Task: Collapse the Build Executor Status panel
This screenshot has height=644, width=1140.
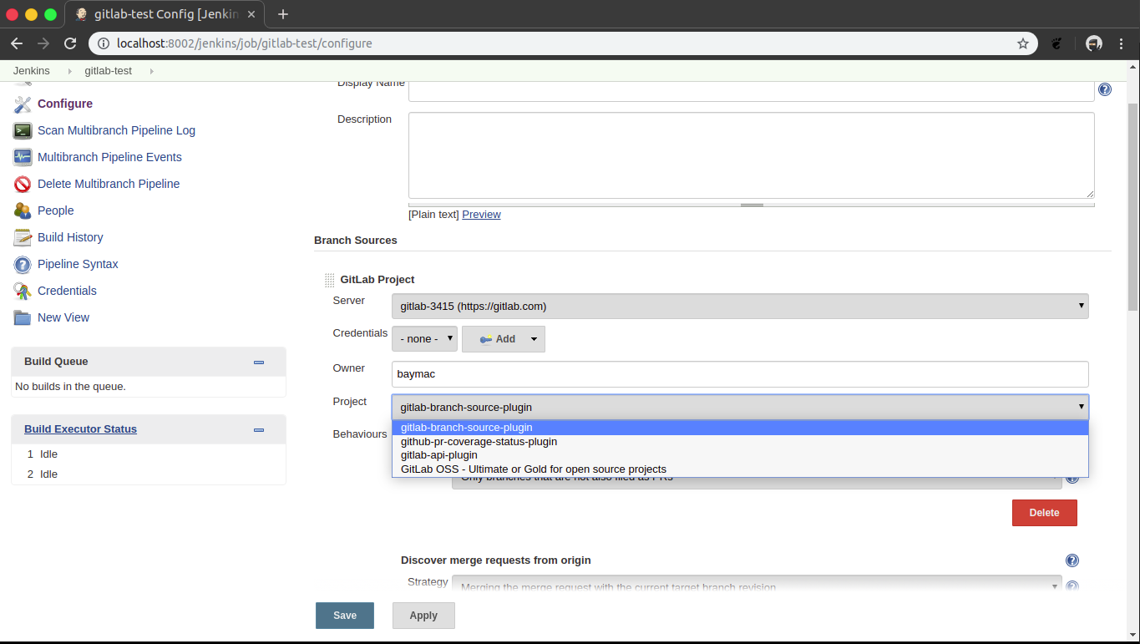Action: [x=259, y=429]
